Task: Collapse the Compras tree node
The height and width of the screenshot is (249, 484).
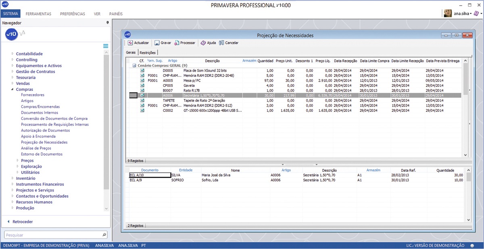Action: tap(13, 89)
